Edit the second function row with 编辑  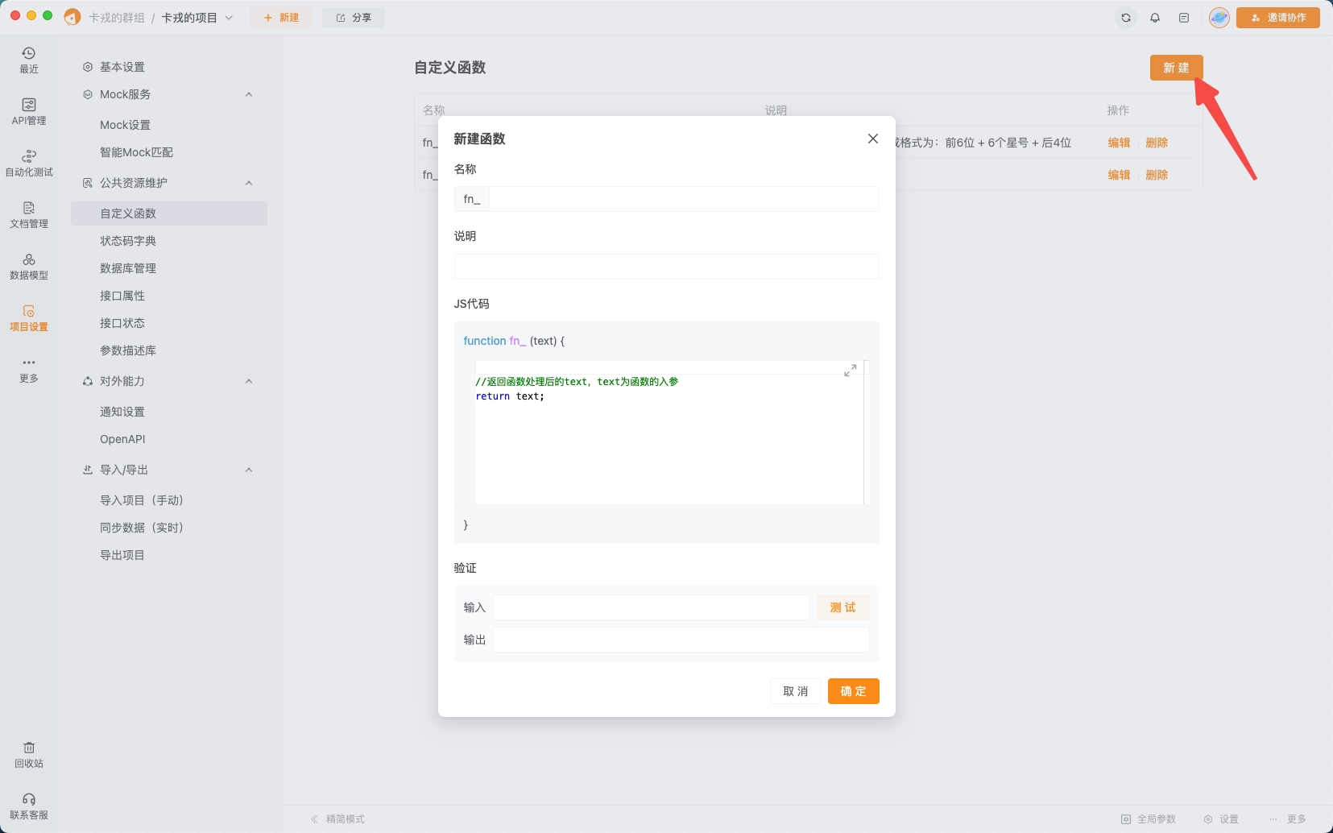tap(1119, 175)
